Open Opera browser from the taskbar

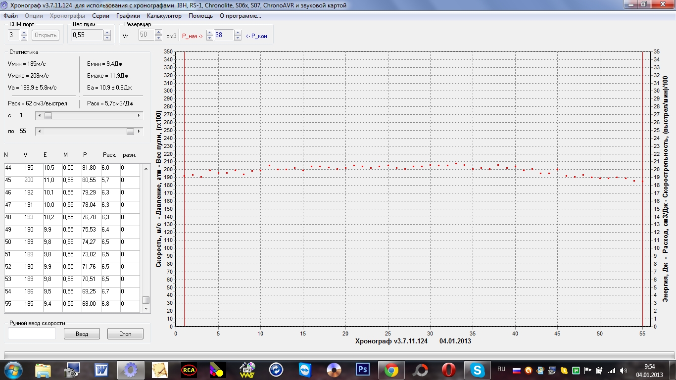449,370
